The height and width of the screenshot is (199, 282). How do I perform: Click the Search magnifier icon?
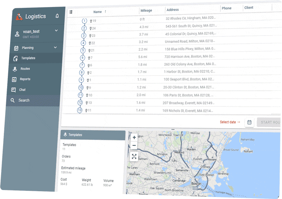[x=13, y=100]
